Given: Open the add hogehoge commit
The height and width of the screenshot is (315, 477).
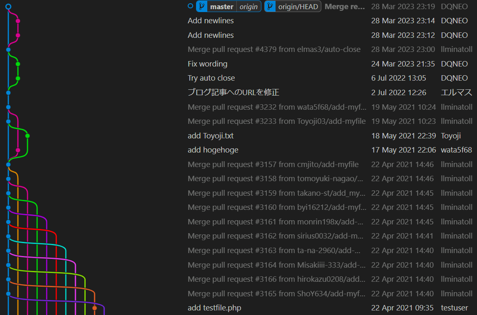Looking at the screenshot, I should 213,150.
